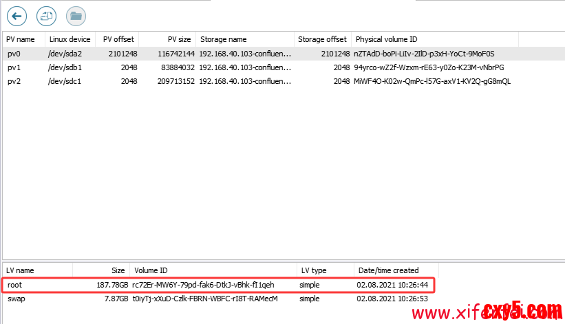Screen dimensions: 565x324
Task: Click the PV offset column header
Action: click(117, 39)
